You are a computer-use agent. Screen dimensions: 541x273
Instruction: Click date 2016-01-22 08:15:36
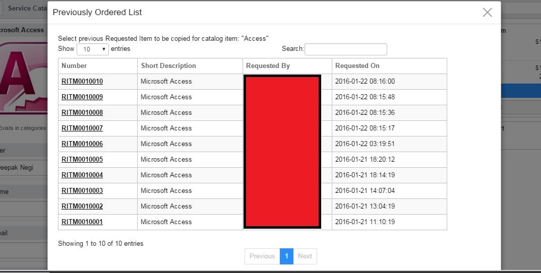click(365, 112)
